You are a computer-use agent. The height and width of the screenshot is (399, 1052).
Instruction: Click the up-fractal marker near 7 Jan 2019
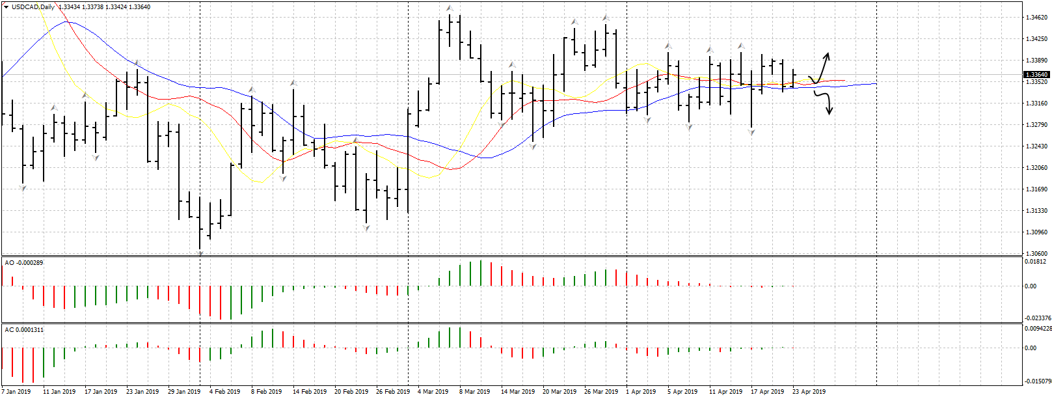[x=54, y=107]
